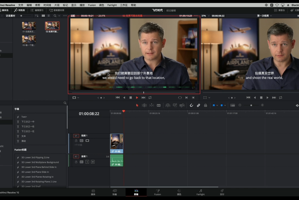Play reverse in the source viewer
The height and width of the screenshot is (200, 299).
click(x=124, y=97)
